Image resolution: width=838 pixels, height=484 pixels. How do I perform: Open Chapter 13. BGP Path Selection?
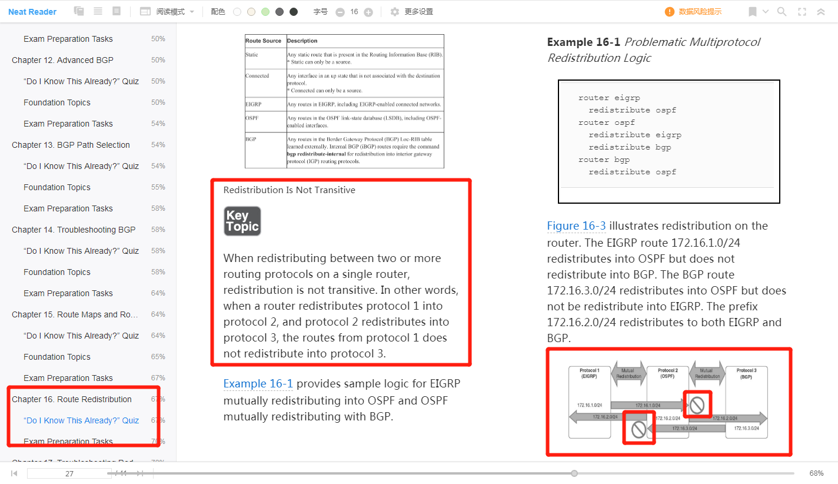[71, 145]
